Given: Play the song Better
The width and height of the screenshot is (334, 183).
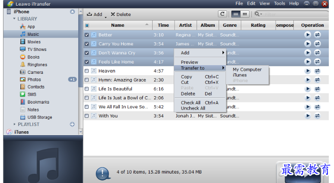Looking at the screenshot, I should pyautogui.click(x=308, y=35).
